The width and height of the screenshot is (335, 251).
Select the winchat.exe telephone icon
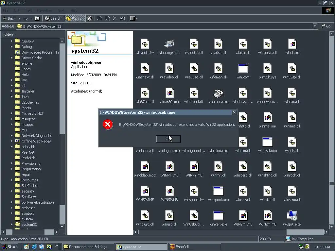(x=218, y=93)
